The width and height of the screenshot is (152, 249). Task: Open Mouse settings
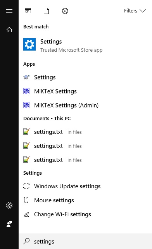point(85,200)
